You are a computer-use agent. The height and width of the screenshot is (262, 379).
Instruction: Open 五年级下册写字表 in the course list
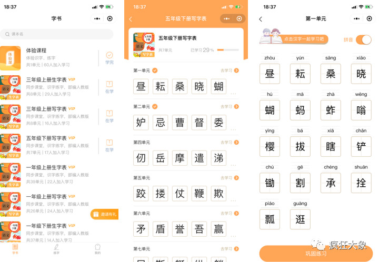(46, 138)
